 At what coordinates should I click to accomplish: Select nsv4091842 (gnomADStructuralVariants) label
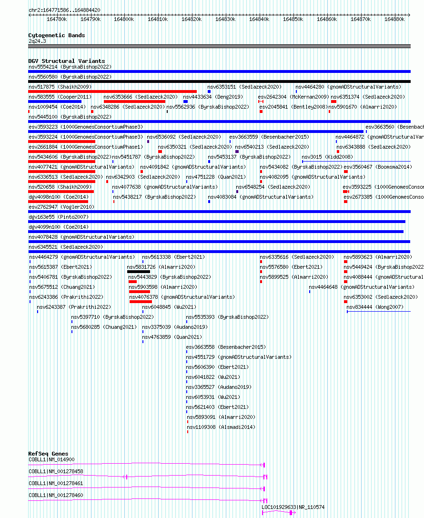pyautogui.click(x=193, y=167)
